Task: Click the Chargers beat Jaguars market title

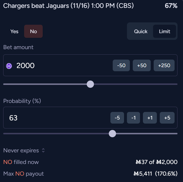Action: (x=69, y=6)
